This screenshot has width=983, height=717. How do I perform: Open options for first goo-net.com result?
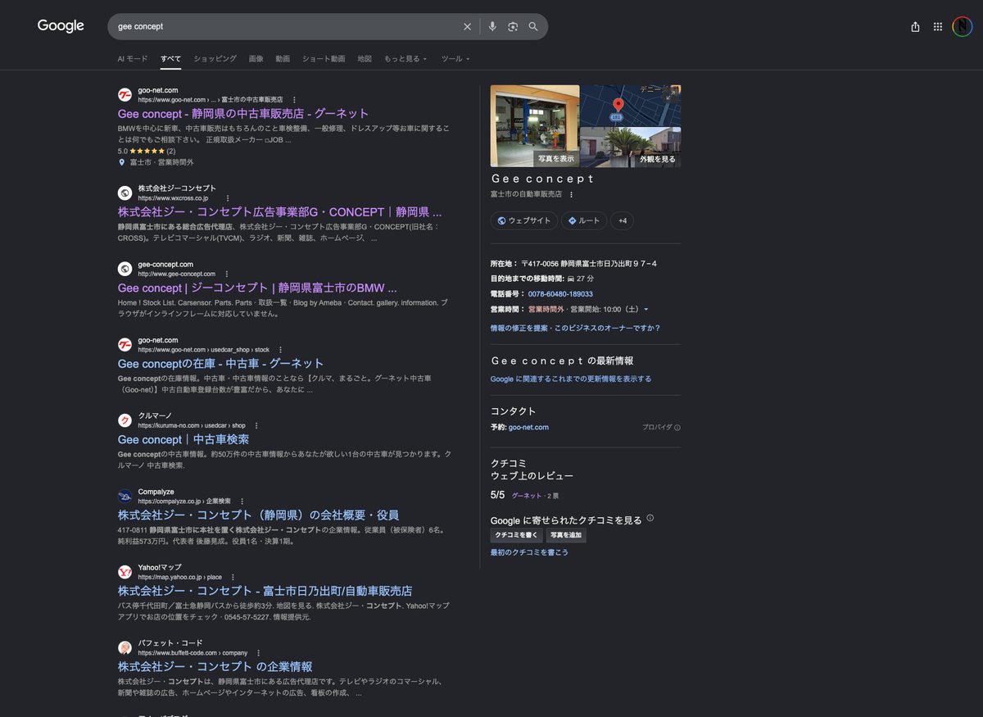(x=294, y=99)
